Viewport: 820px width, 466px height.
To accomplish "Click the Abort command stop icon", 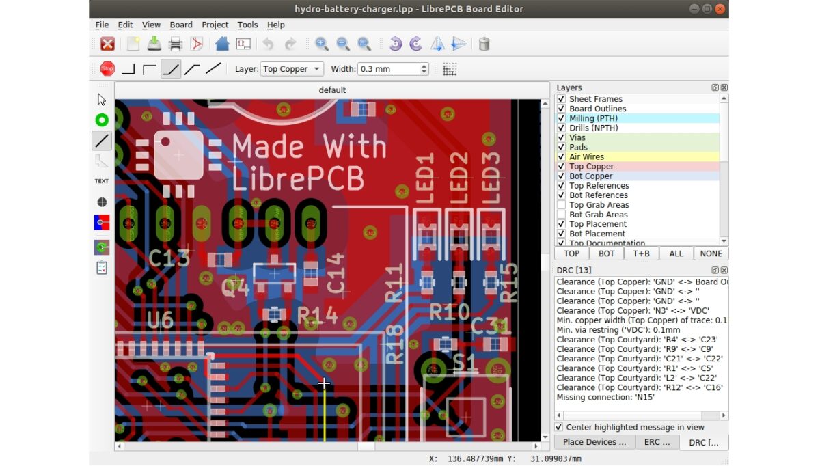I will pos(107,68).
